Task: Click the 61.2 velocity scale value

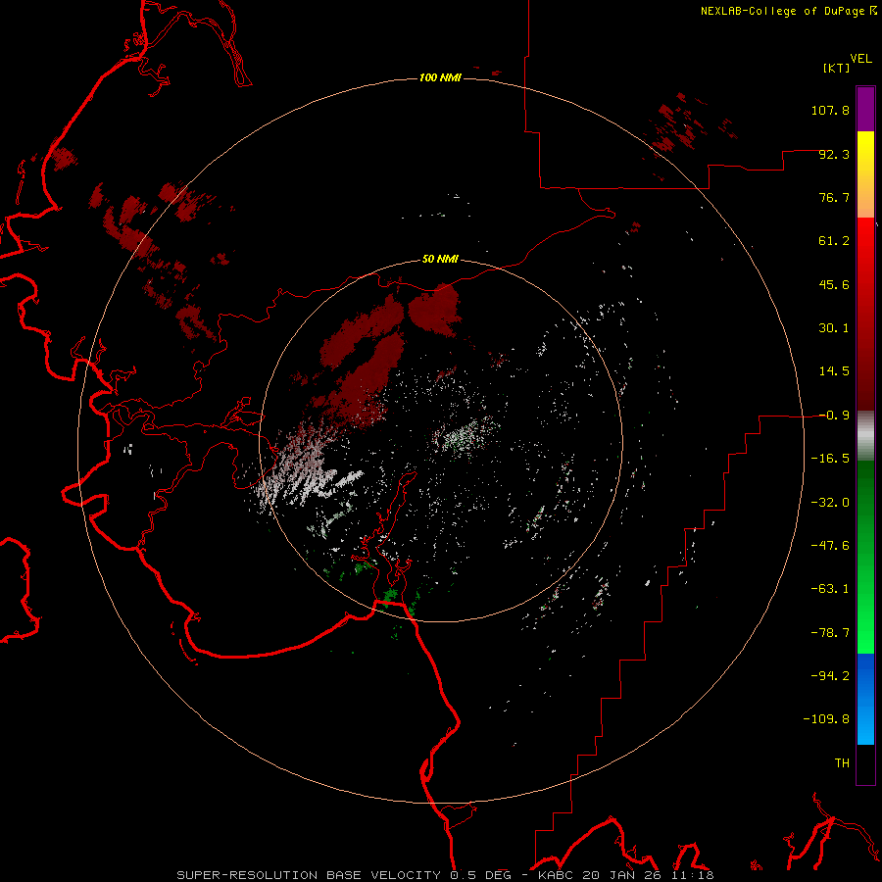Action: (834, 241)
